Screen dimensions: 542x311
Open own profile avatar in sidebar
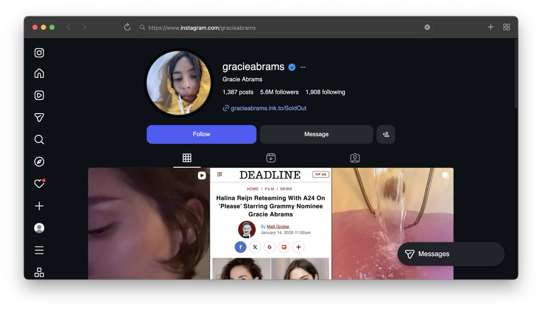tap(39, 228)
